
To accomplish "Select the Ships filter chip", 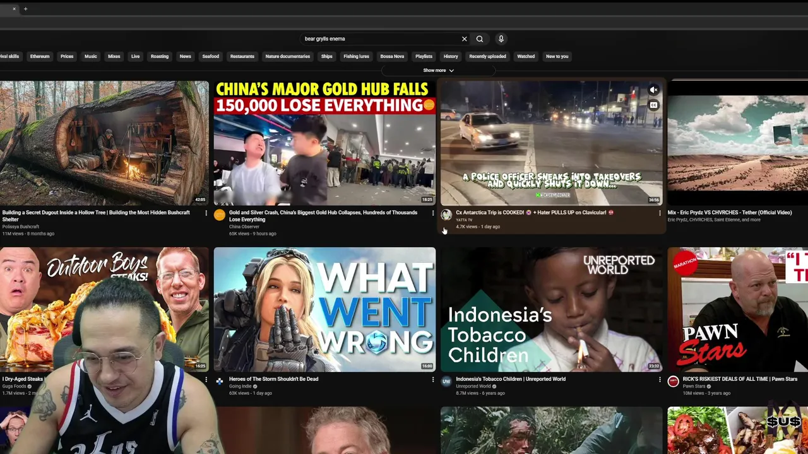I will tap(326, 56).
